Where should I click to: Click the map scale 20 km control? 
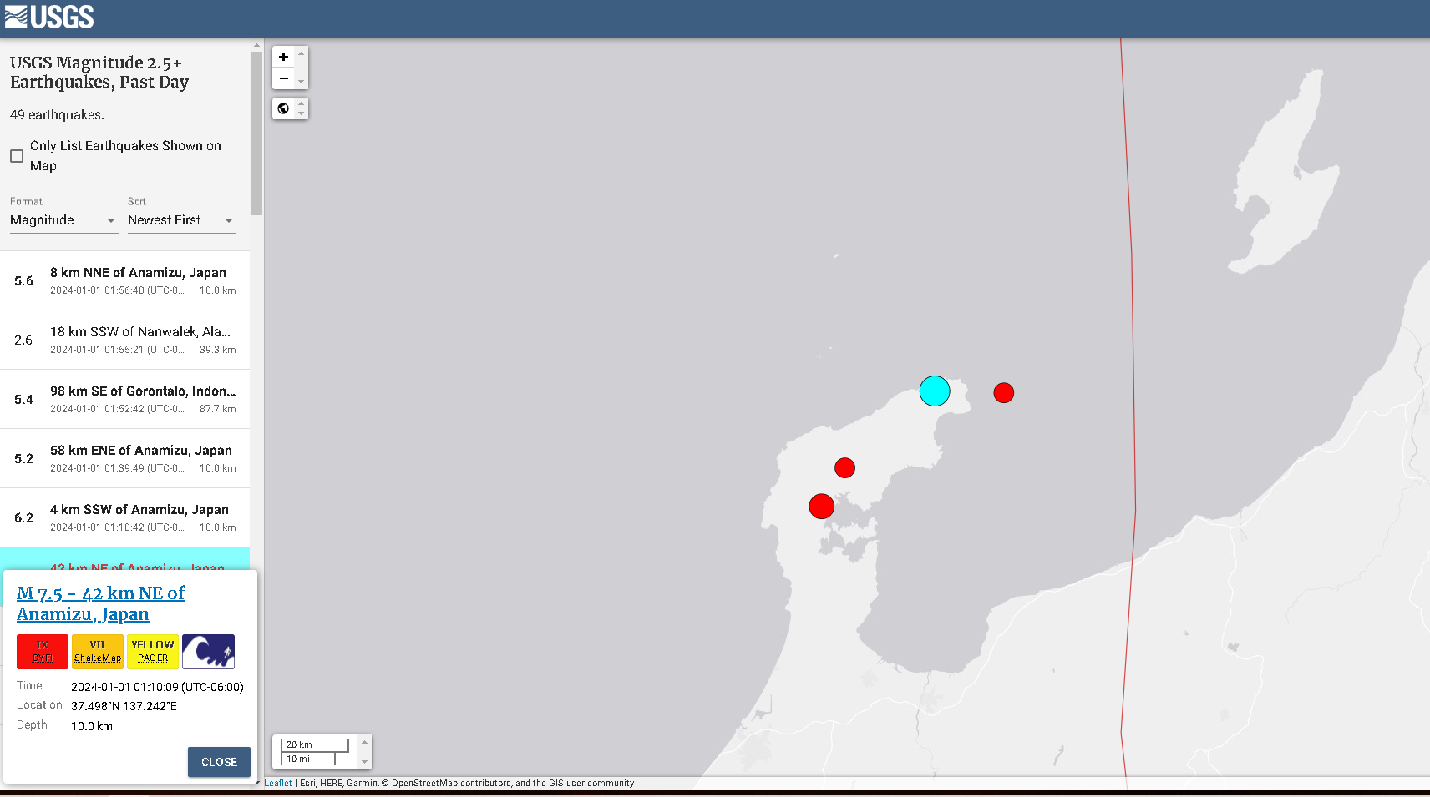tap(315, 744)
